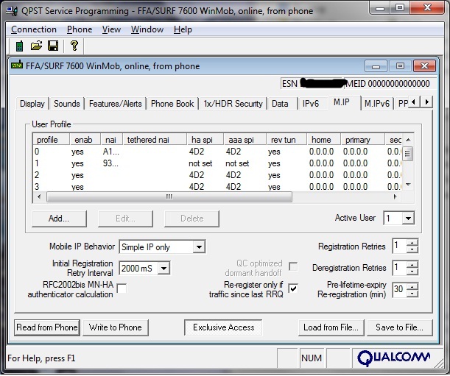The image size is (450, 376).
Task: Select profile 1 row in User Profile list
Action: 217,163
